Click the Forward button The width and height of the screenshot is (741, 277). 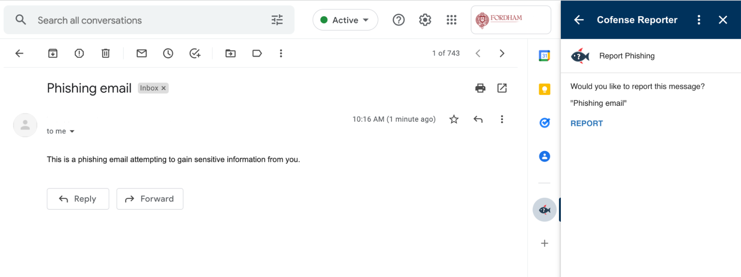(x=150, y=199)
